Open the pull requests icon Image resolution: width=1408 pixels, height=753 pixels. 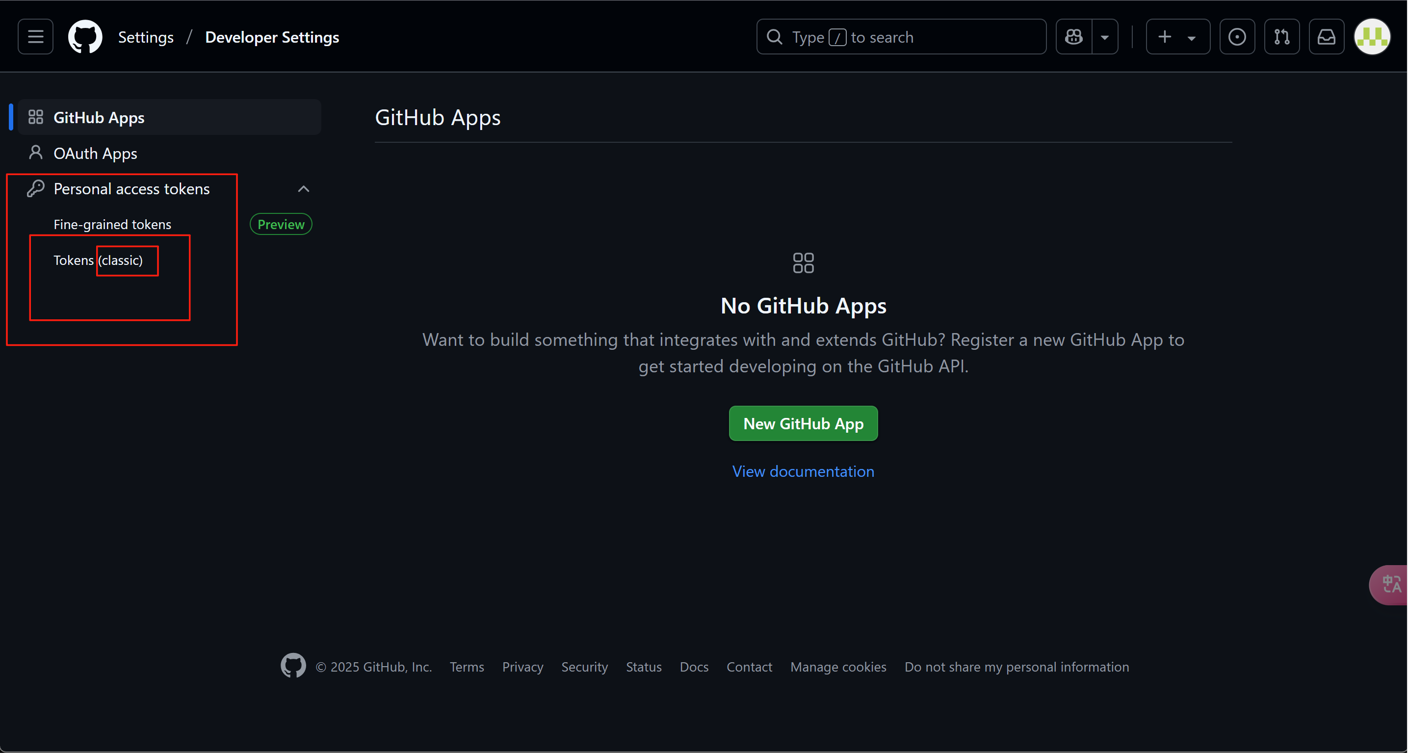[x=1282, y=36]
